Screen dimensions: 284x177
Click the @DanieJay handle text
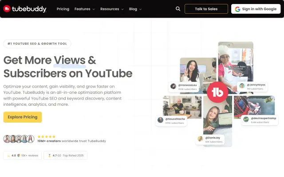coord(213,138)
